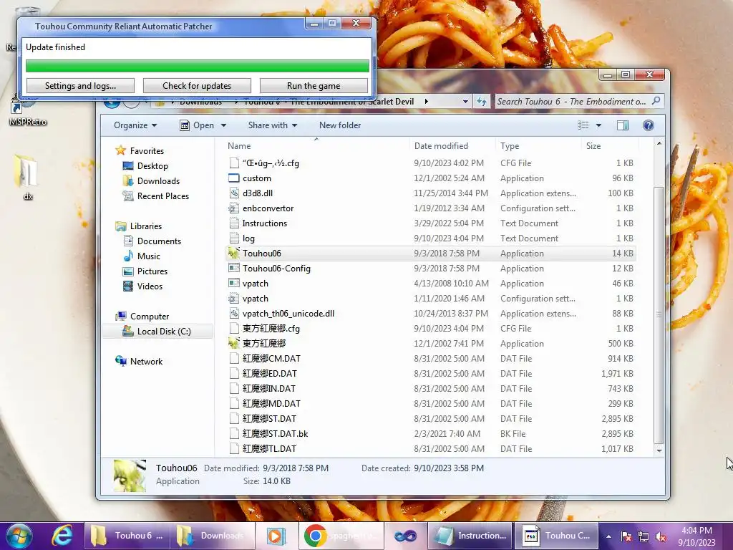Create a New folder

pos(340,125)
